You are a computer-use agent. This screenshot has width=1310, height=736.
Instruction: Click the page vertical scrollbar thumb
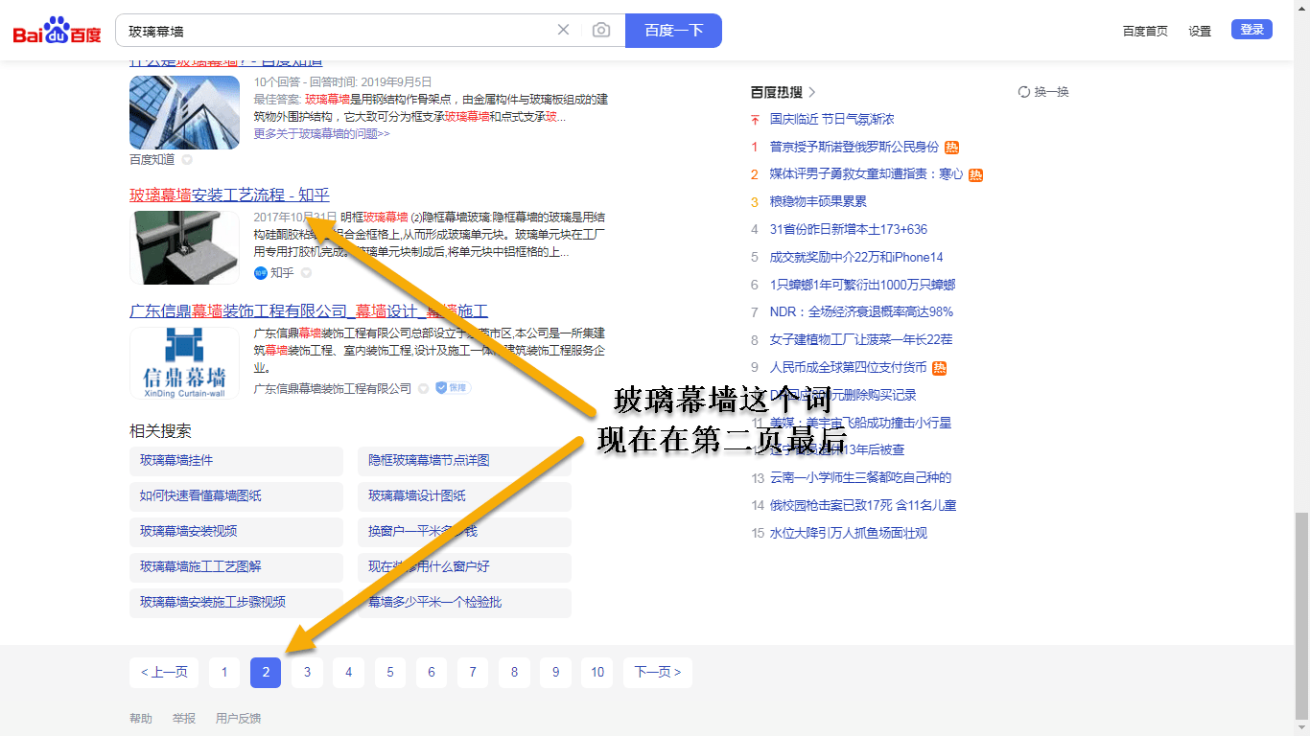click(1301, 616)
